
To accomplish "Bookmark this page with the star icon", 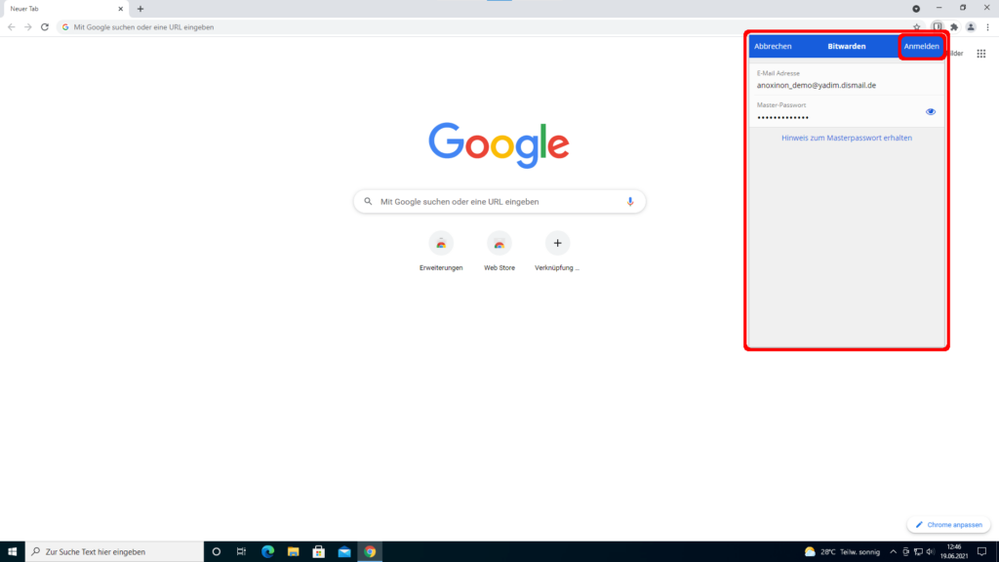I will click(917, 27).
